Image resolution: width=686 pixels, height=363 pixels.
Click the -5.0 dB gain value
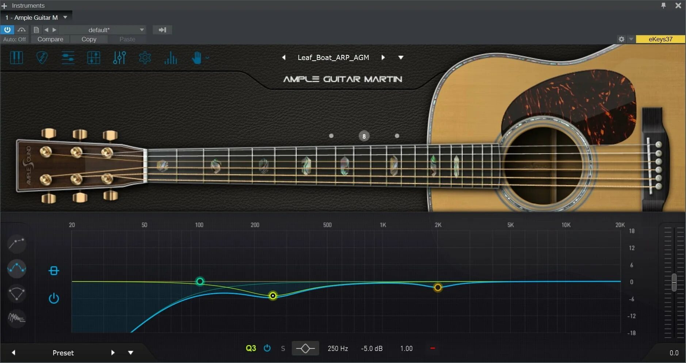pyautogui.click(x=372, y=348)
